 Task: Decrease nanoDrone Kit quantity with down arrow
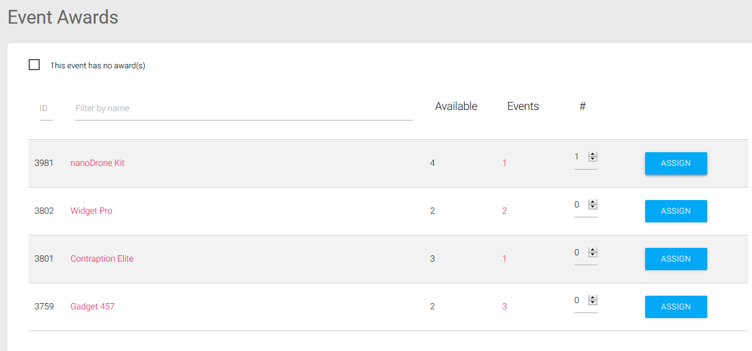[x=593, y=160]
